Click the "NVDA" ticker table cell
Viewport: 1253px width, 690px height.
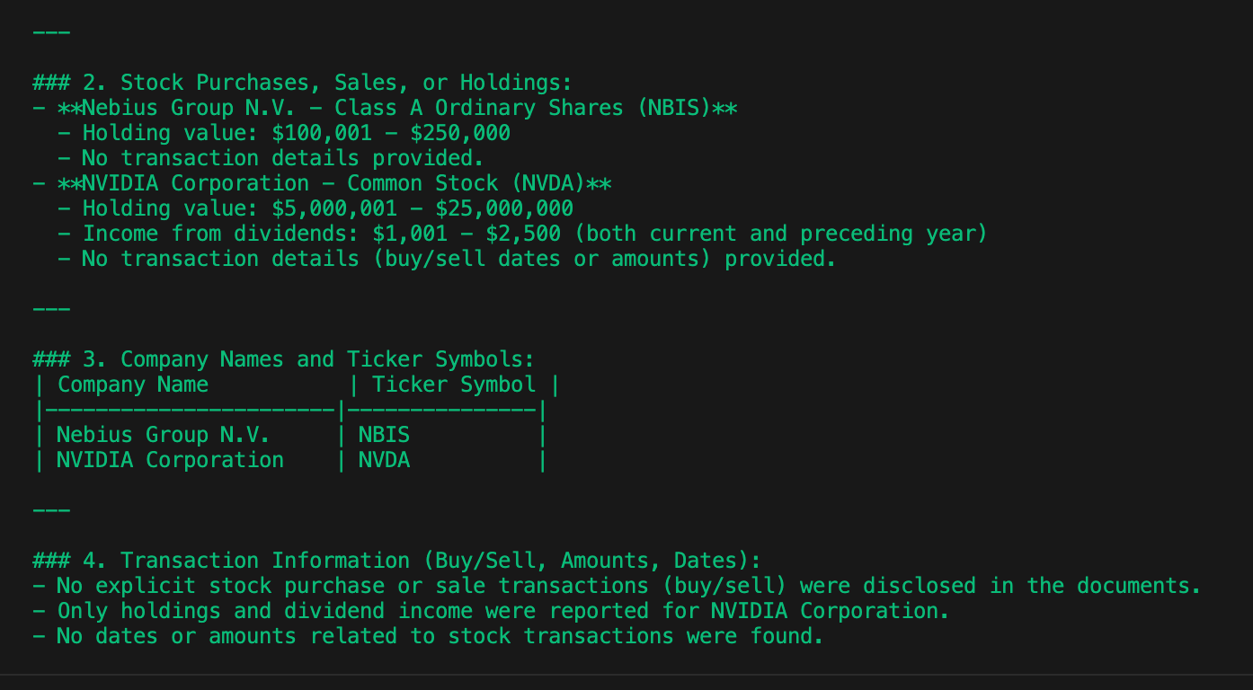point(384,460)
